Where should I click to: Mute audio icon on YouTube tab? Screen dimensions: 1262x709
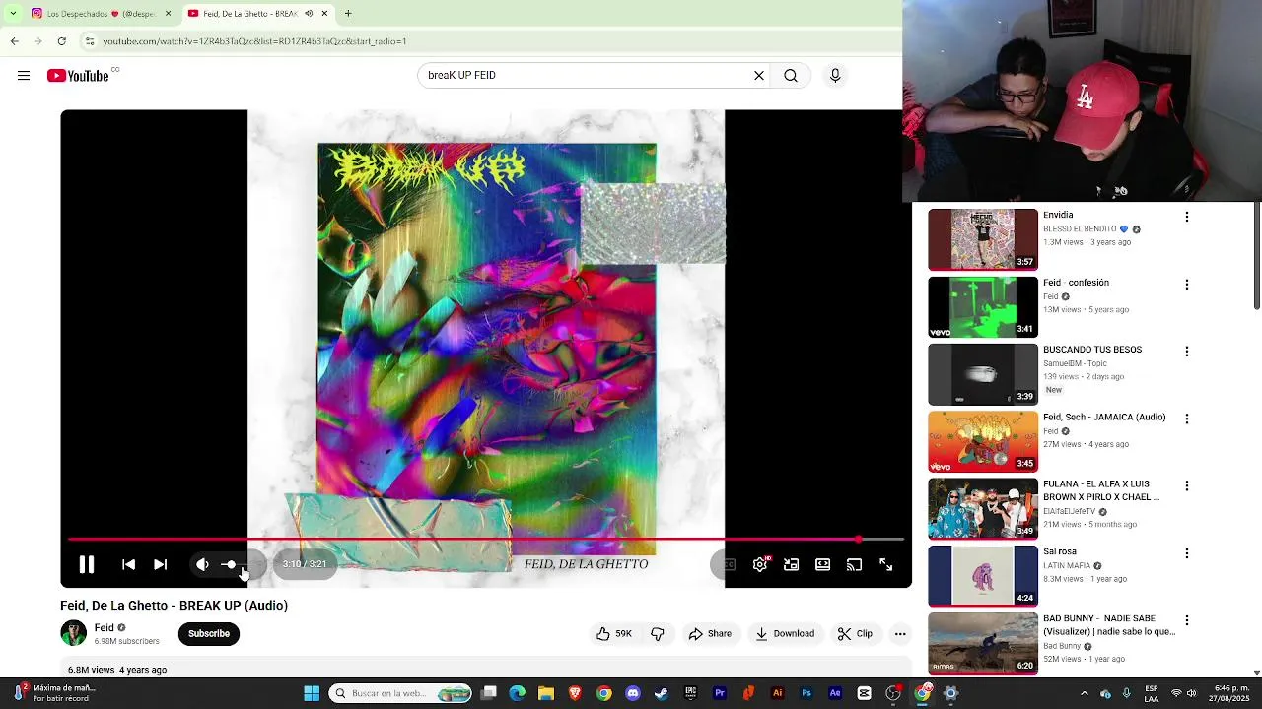pyautogui.click(x=309, y=14)
